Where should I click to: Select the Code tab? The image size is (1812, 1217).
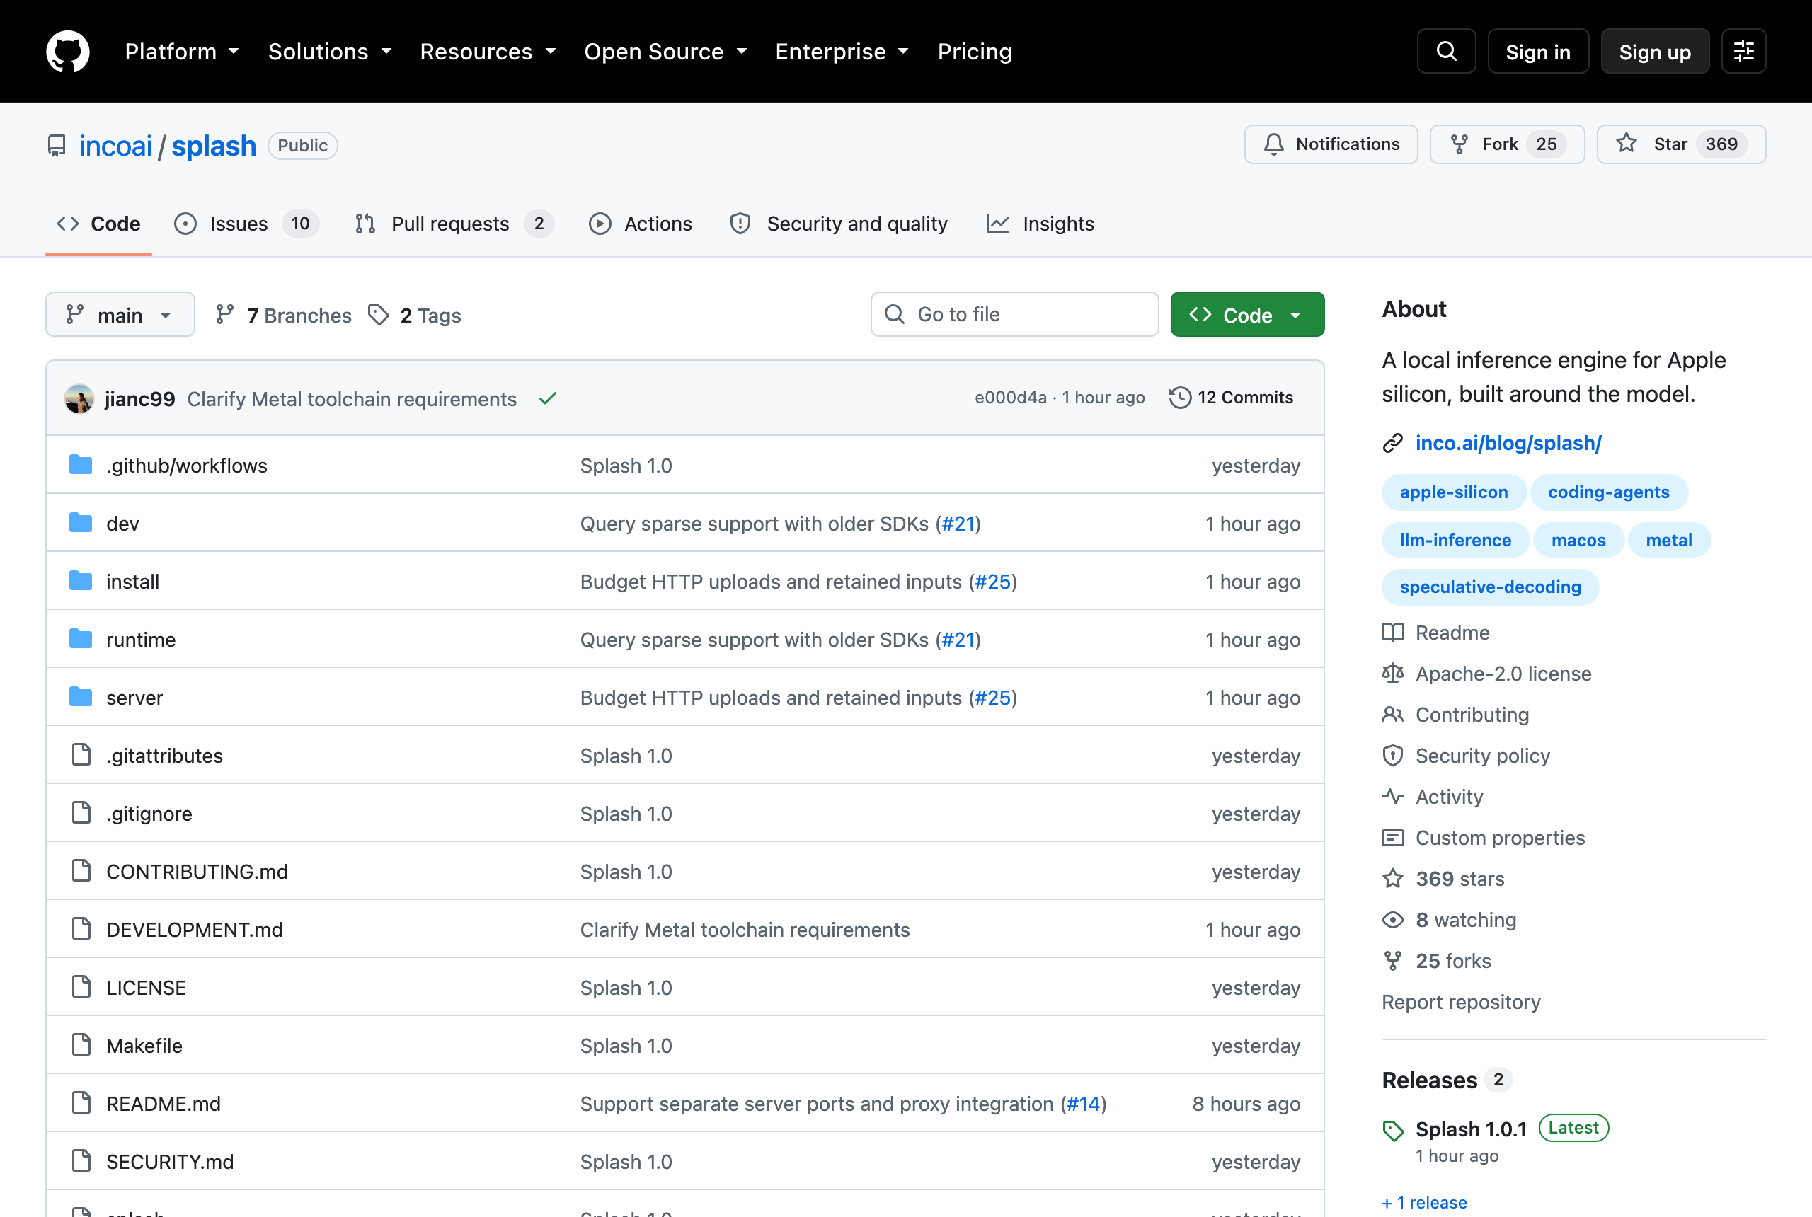point(98,224)
